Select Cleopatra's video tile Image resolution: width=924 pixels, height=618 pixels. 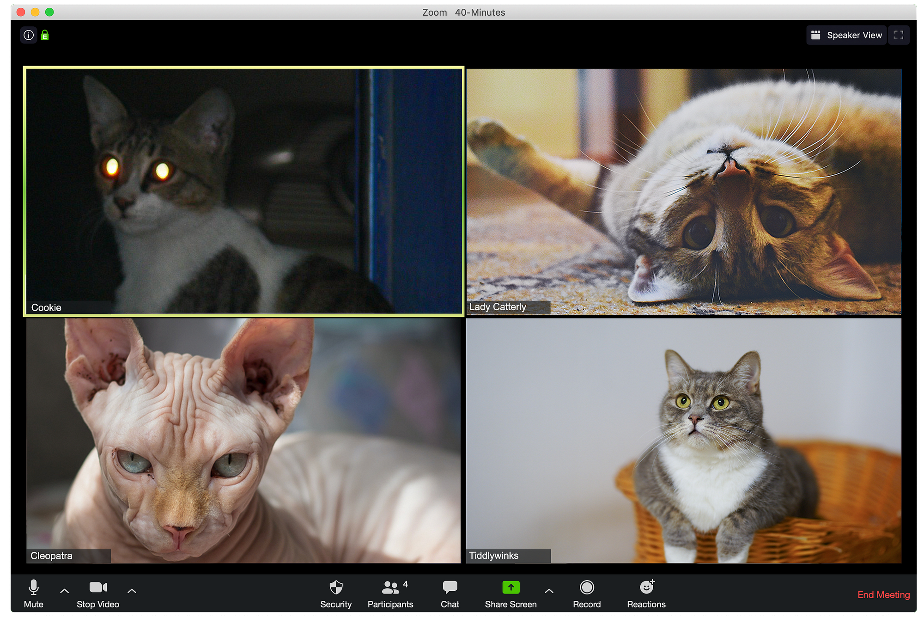pyautogui.click(x=243, y=440)
